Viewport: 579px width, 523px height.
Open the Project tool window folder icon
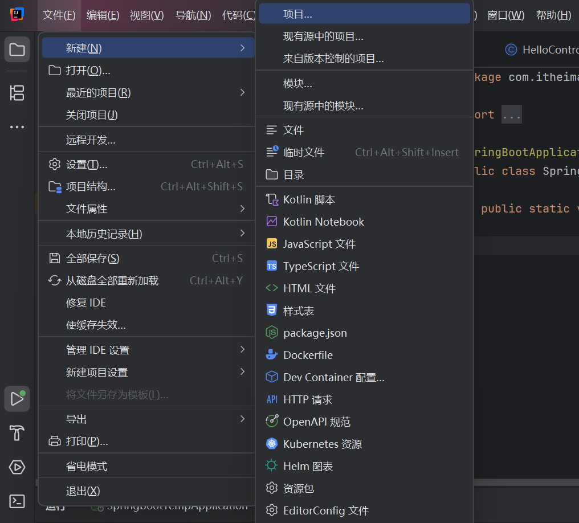pos(17,49)
